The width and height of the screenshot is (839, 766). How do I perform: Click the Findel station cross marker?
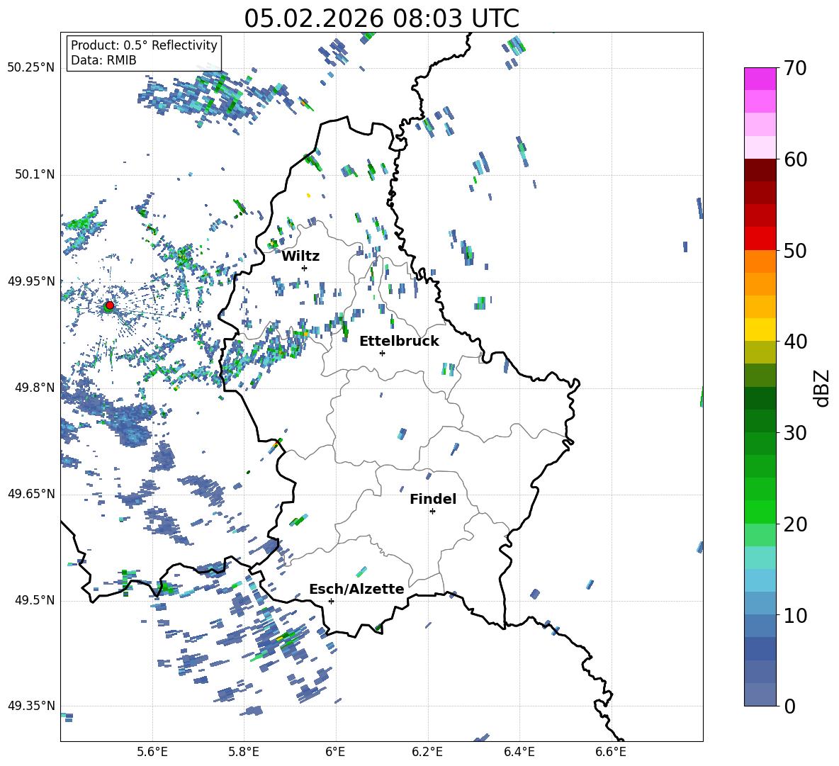tap(432, 512)
